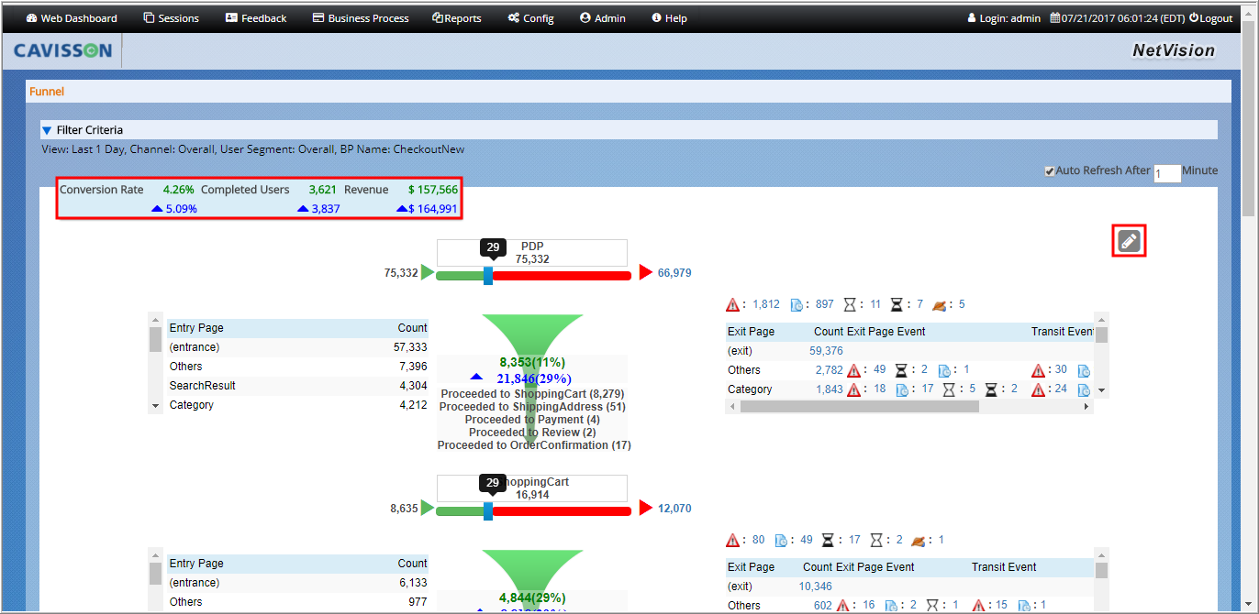Open the Admin menu
This screenshot has width=1259, height=614.
click(x=602, y=18)
